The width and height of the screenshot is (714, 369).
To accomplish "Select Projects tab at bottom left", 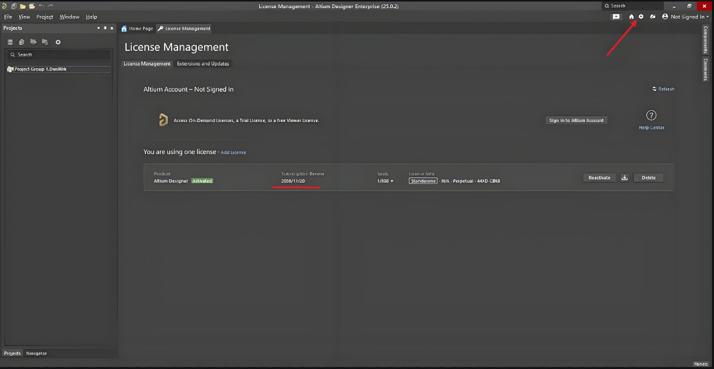I will 13,353.
